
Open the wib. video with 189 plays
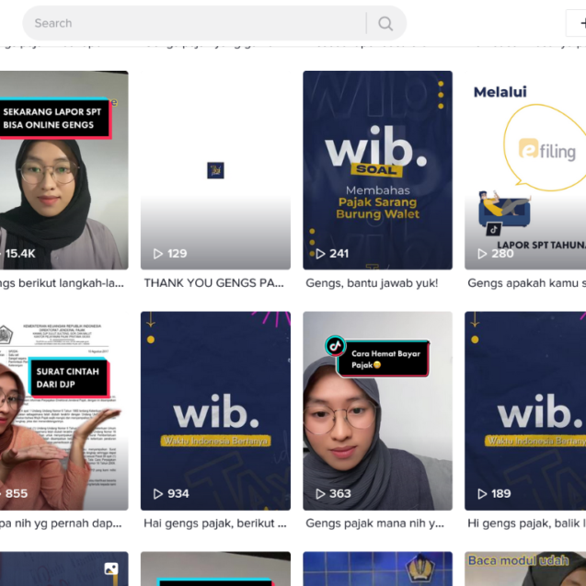[525, 410]
